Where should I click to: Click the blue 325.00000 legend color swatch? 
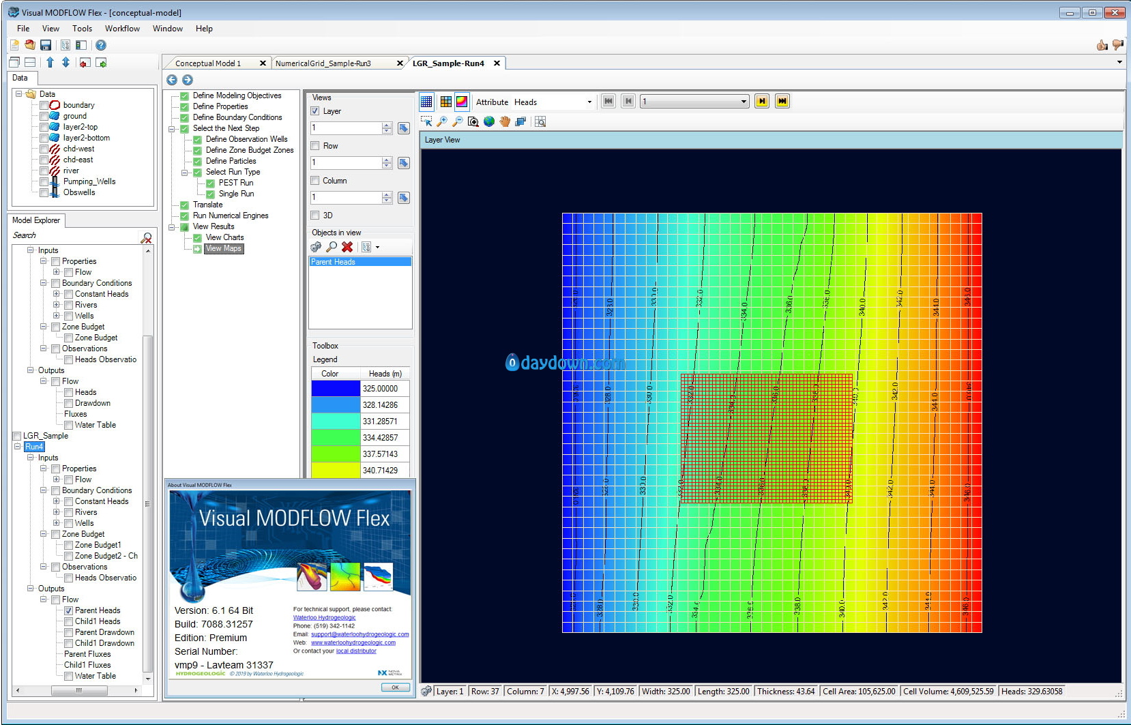tap(336, 389)
